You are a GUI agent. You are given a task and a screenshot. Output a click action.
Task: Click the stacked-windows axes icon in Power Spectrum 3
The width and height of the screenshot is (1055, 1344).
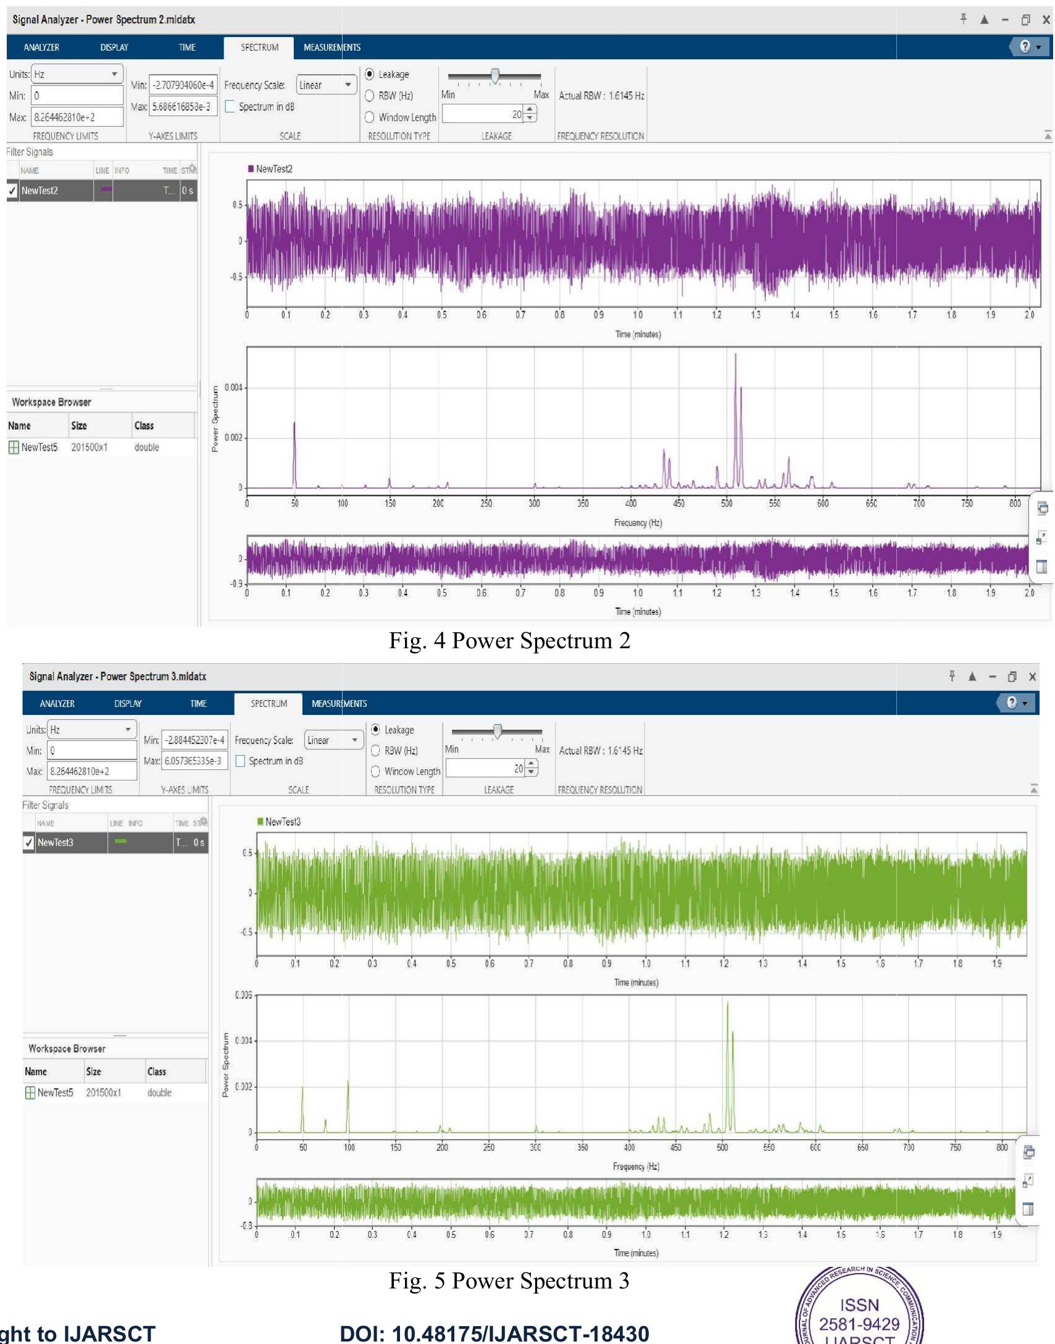(x=1029, y=1152)
